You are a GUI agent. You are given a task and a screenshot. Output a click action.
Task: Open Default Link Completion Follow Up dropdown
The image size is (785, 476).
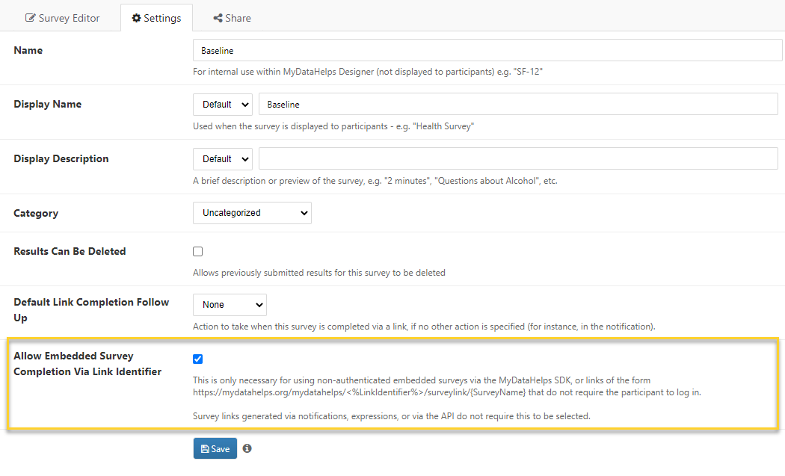tap(230, 305)
